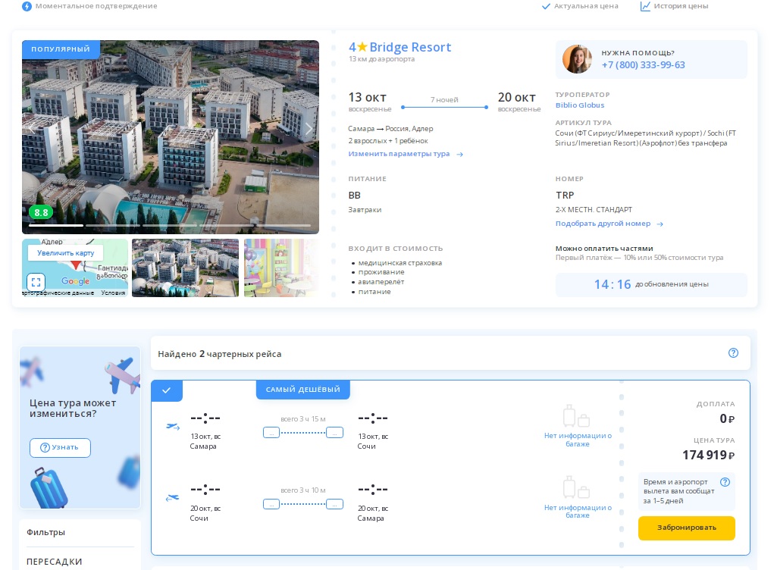Show next hotel photo with right arrow
Viewport: 774px width, 570px height.
pos(309,129)
